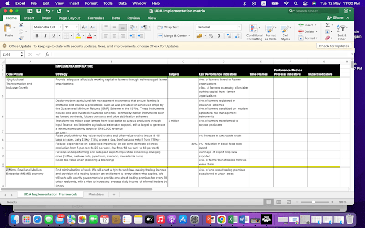This screenshot has height=228, width=365.
Task: Click the increase decimal icon
Action: click(x=229, y=36)
